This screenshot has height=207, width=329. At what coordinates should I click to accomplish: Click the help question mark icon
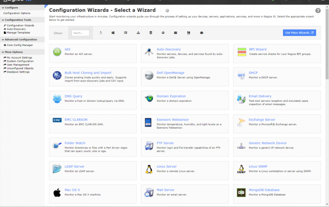click(318, 10)
